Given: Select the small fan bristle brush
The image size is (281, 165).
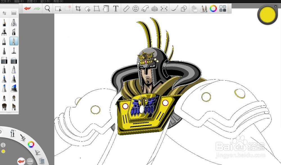Looking at the screenshot, I should pos(14,98).
